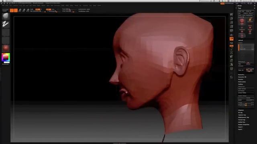Viewport: 257px width, 144px height.
Task: Open the texture selector slot
Action: pos(6,40)
